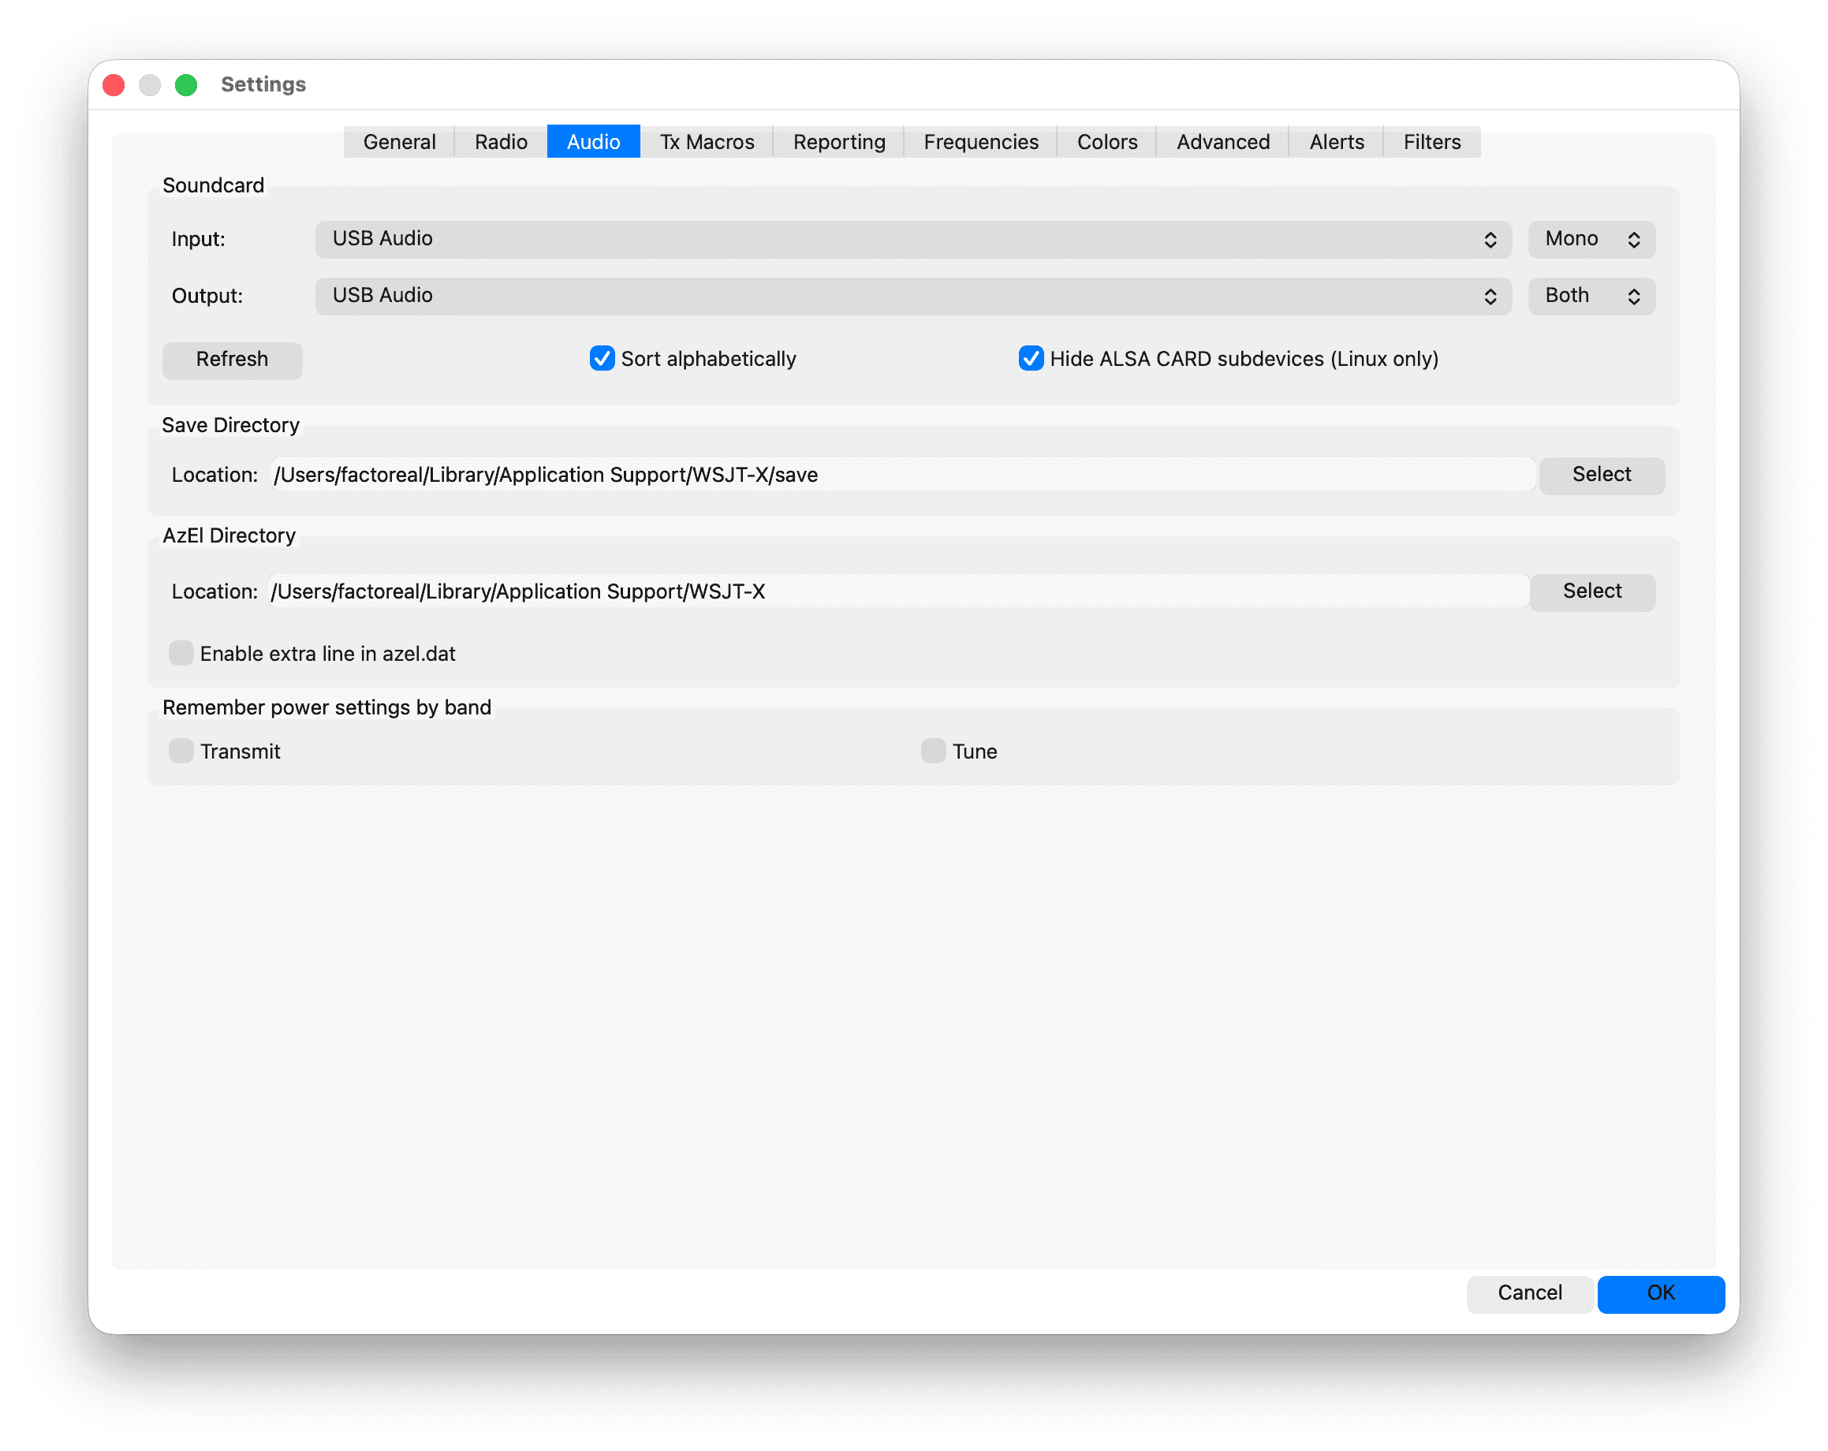Uncheck Sort alphabetically

[x=601, y=359]
